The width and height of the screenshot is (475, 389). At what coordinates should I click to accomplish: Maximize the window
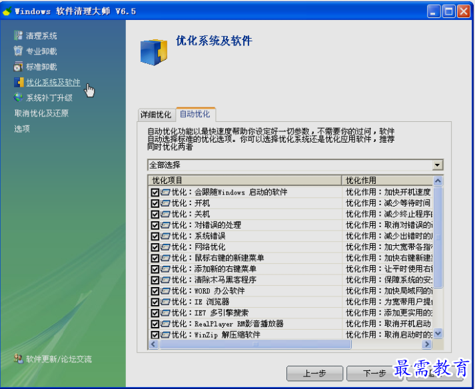448,11
